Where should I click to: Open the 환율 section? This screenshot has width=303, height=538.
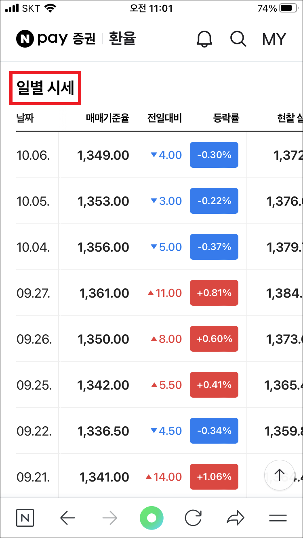coord(122,39)
